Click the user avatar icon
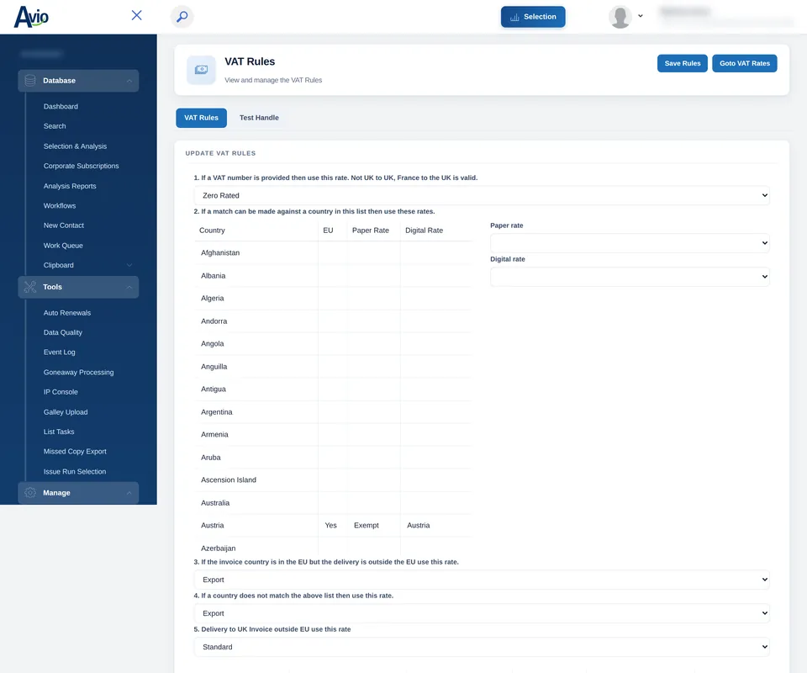 coord(620,17)
